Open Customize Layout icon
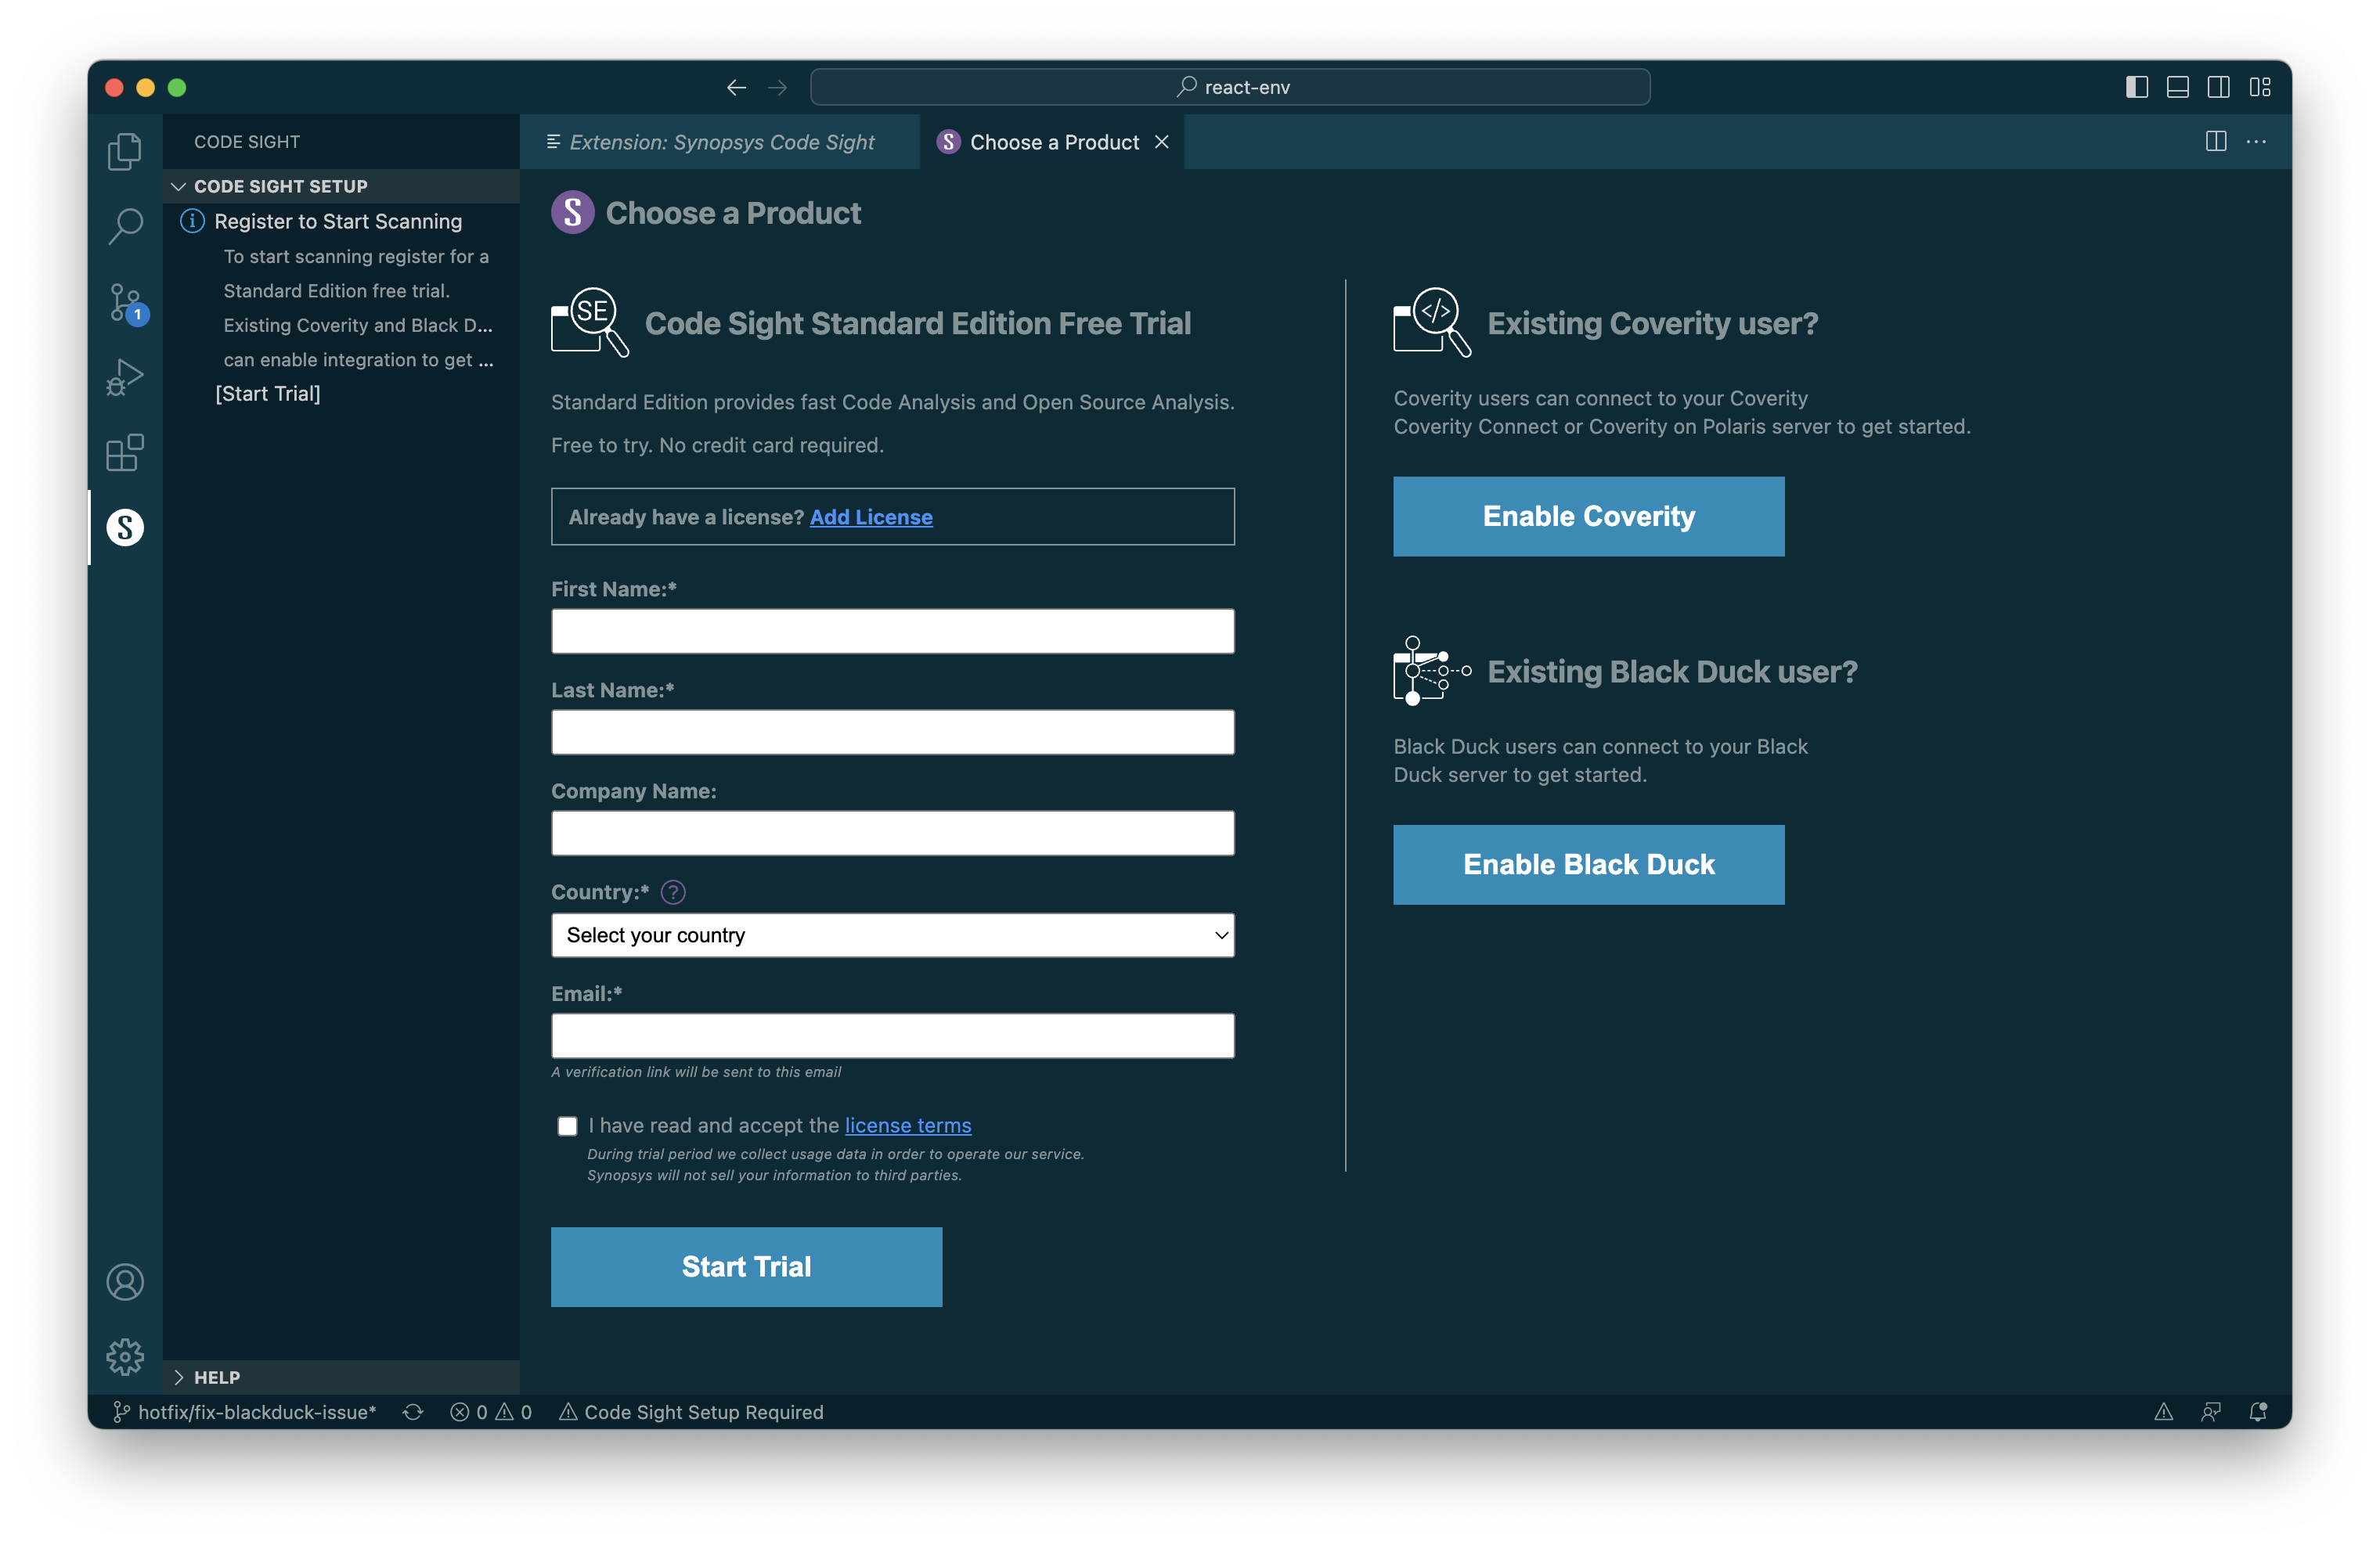 (2259, 87)
